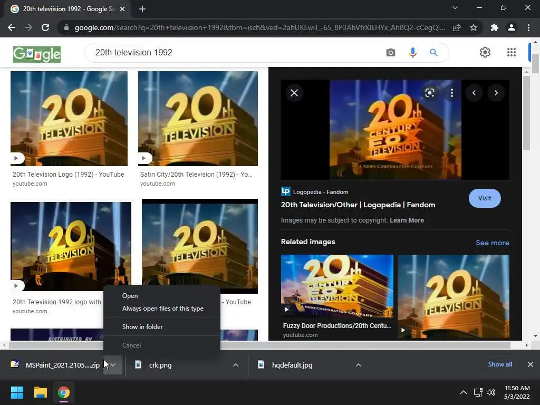This screenshot has height=405, width=540.
Task: Search inside image with Lens icon
Action: coord(429,93)
